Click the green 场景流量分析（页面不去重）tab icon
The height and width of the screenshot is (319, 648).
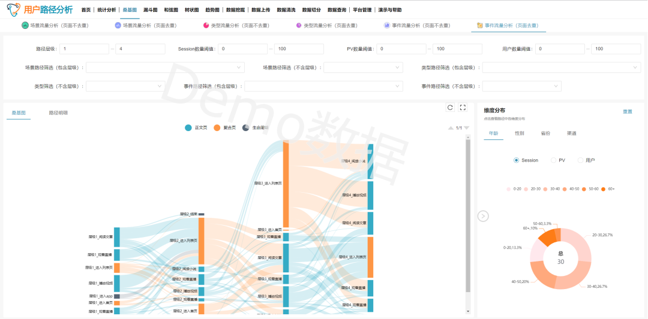point(25,26)
